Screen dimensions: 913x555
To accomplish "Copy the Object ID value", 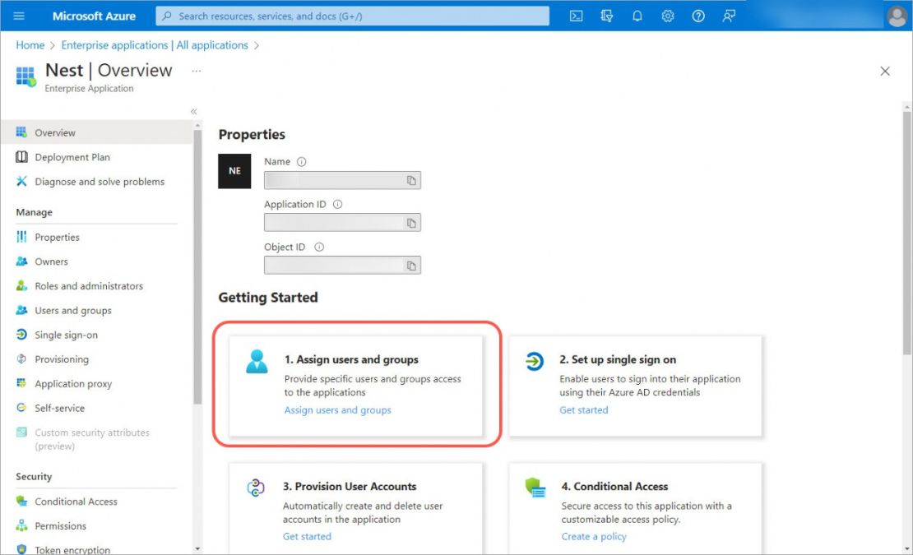I will coord(411,266).
